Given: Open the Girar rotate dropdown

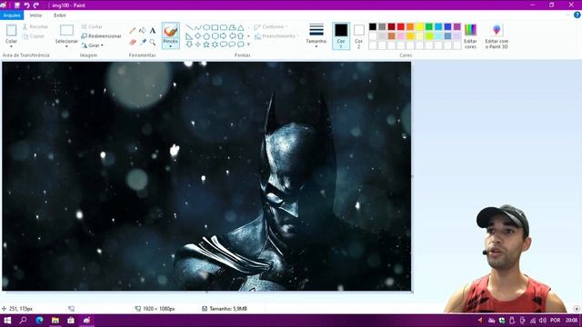Looking at the screenshot, I should [x=93, y=45].
